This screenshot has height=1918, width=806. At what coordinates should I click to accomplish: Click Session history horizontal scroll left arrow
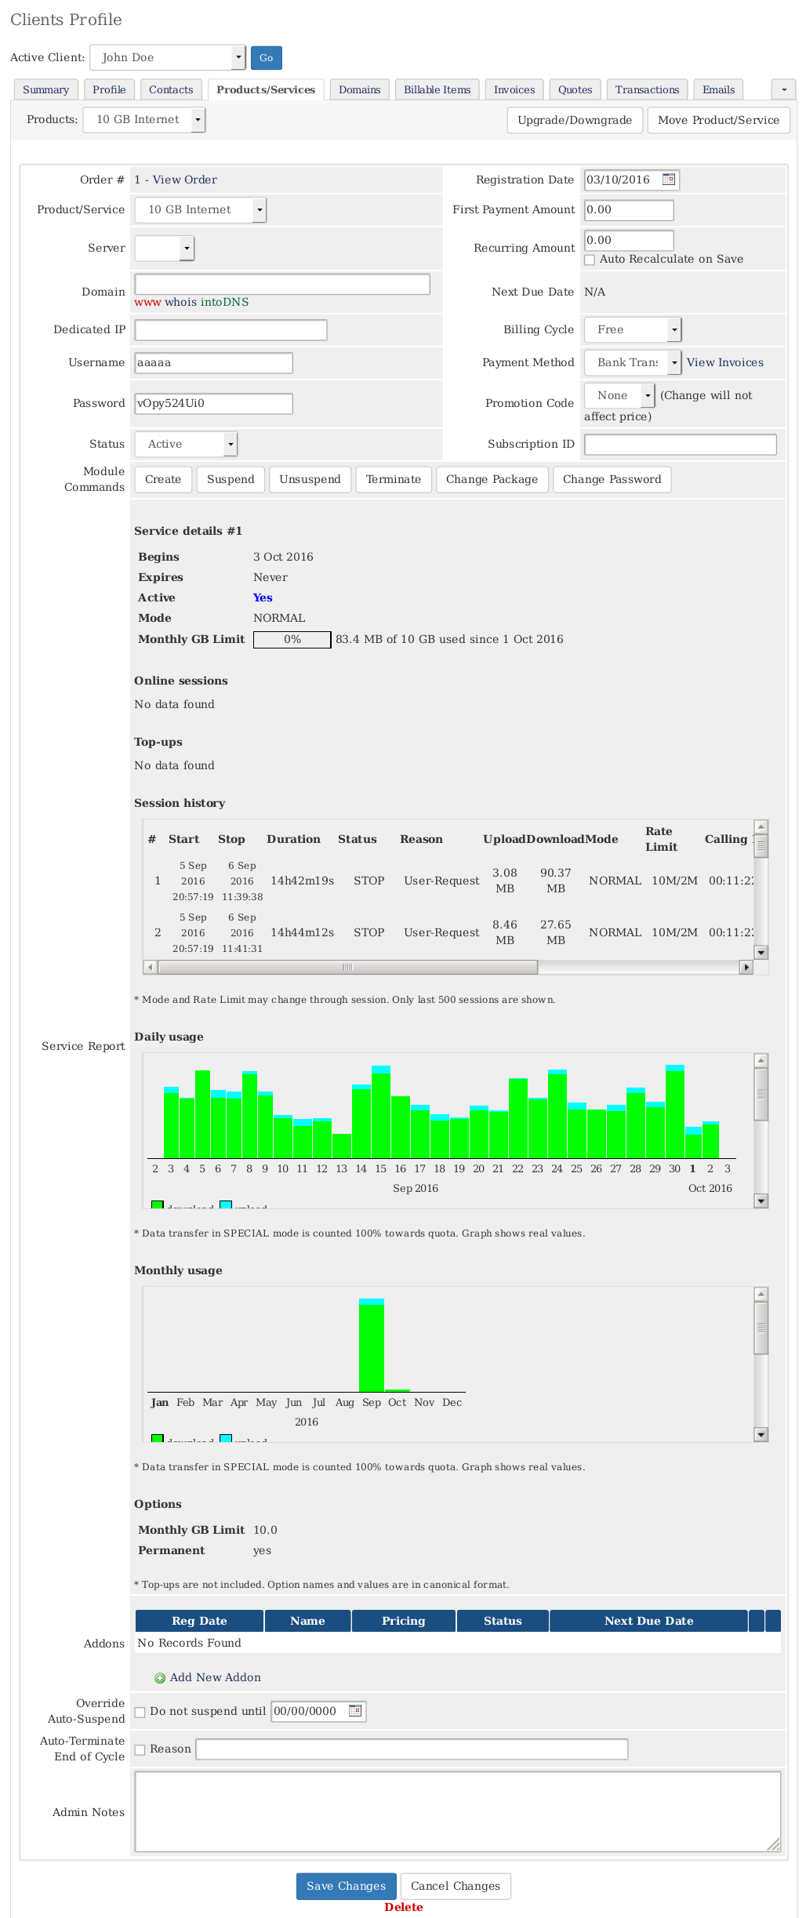click(150, 967)
